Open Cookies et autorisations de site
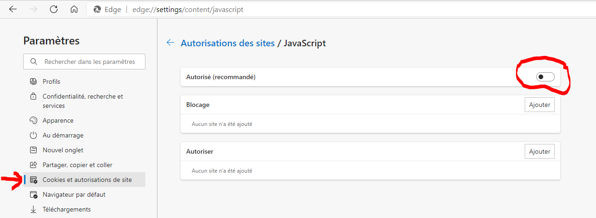This screenshot has height=218, width=596. point(87,180)
